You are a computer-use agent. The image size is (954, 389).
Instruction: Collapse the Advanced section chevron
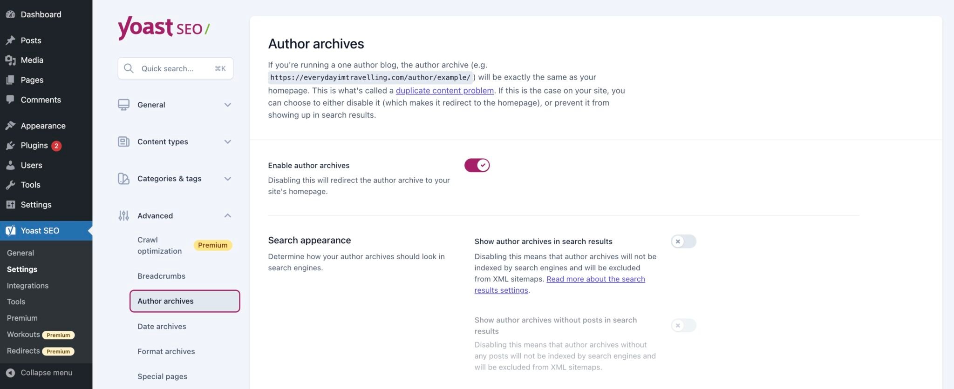(228, 216)
